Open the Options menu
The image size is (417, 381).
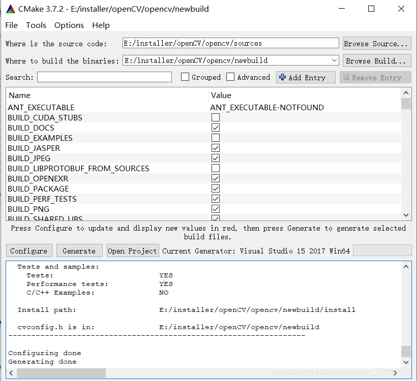[x=69, y=25]
